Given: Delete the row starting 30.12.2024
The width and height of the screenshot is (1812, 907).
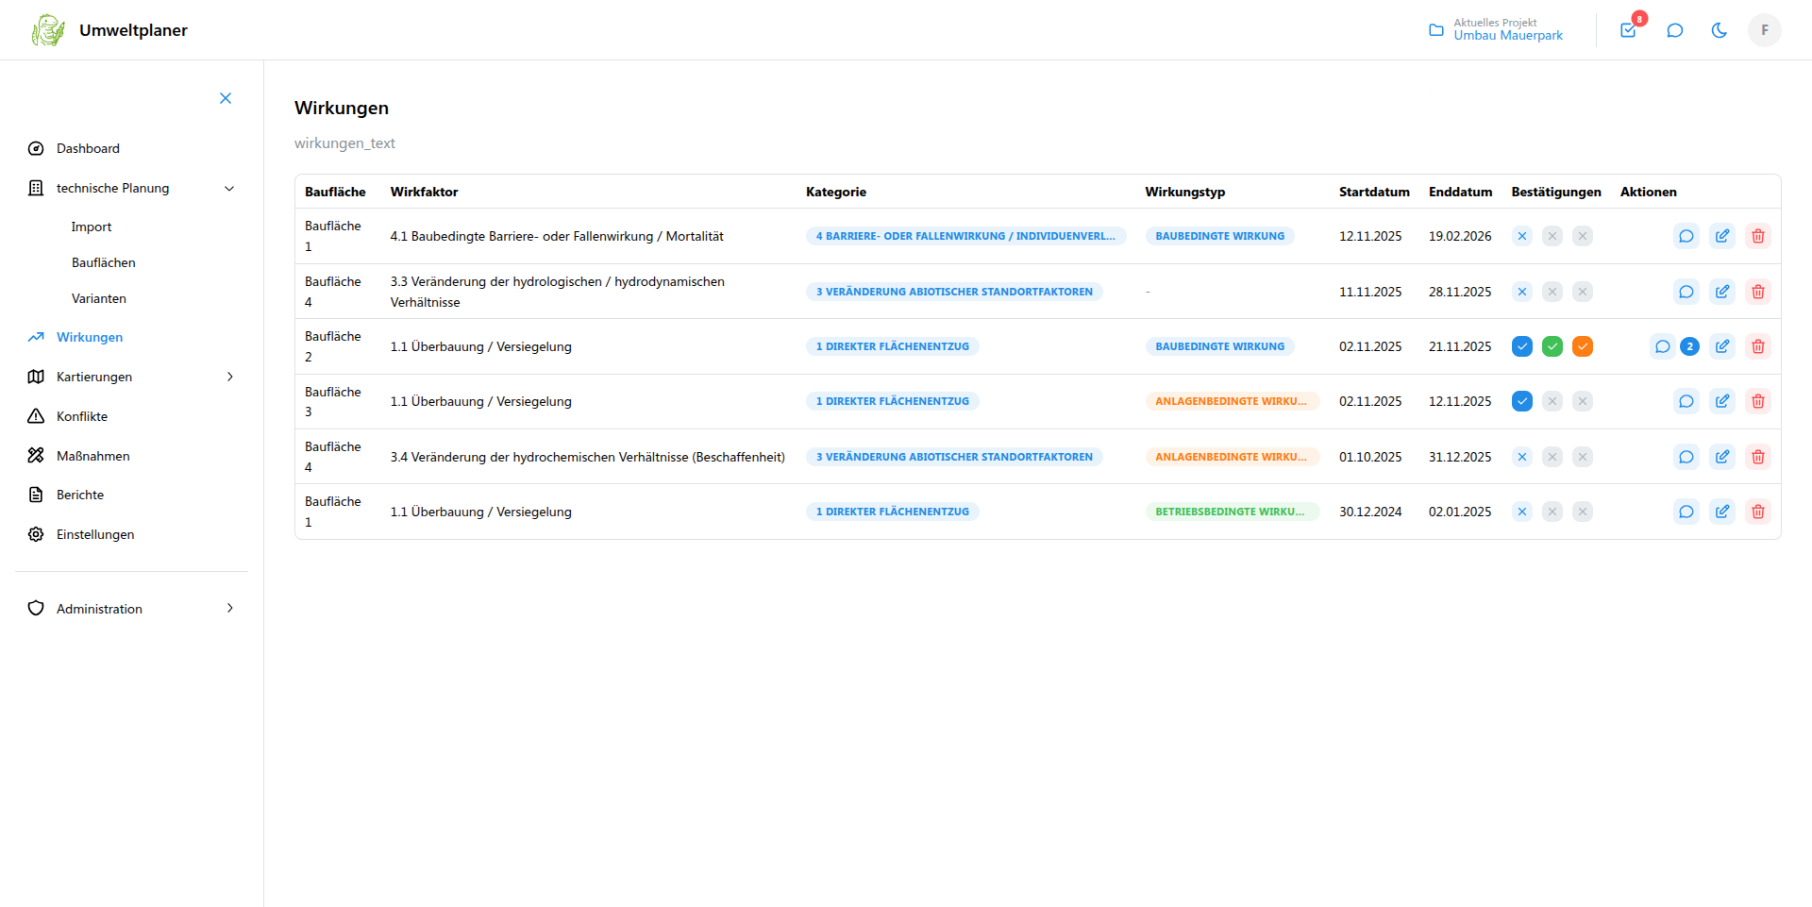Looking at the screenshot, I should click(1758, 512).
